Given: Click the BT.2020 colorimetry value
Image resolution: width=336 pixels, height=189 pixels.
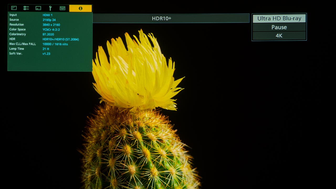Looking at the screenshot, I should click(48, 34).
